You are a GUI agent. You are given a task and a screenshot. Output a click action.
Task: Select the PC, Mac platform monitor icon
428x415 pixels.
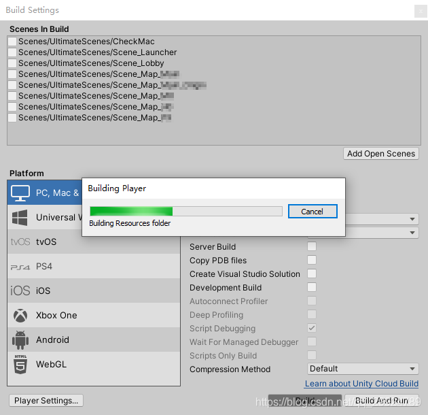(20, 193)
